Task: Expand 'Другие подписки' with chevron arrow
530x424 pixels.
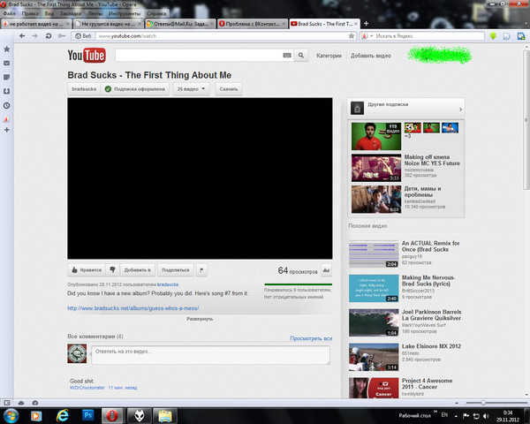Action: pos(460,110)
